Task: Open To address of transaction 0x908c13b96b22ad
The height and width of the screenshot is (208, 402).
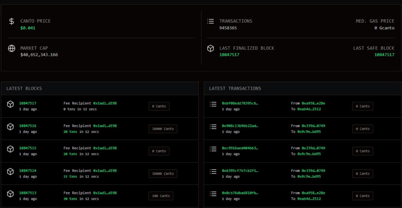Action: (x=309, y=132)
